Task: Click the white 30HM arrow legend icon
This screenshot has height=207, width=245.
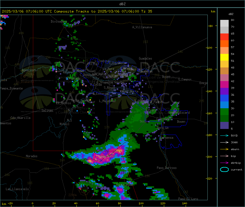Action: pyautogui.click(x=224, y=142)
